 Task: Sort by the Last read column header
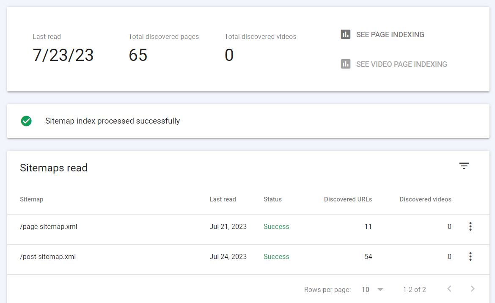tap(223, 199)
